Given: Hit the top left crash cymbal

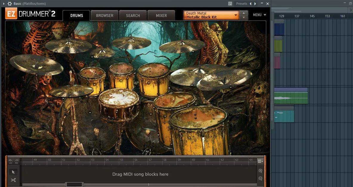Looking at the screenshot, I should [x=69, y=45].
